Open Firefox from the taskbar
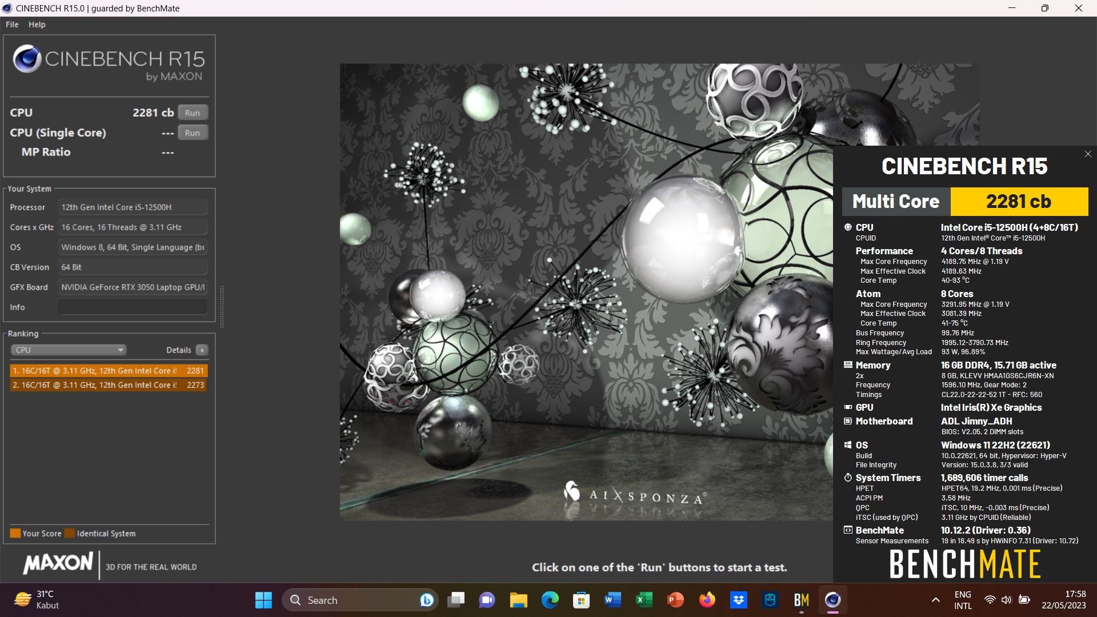 click(707, 600)
